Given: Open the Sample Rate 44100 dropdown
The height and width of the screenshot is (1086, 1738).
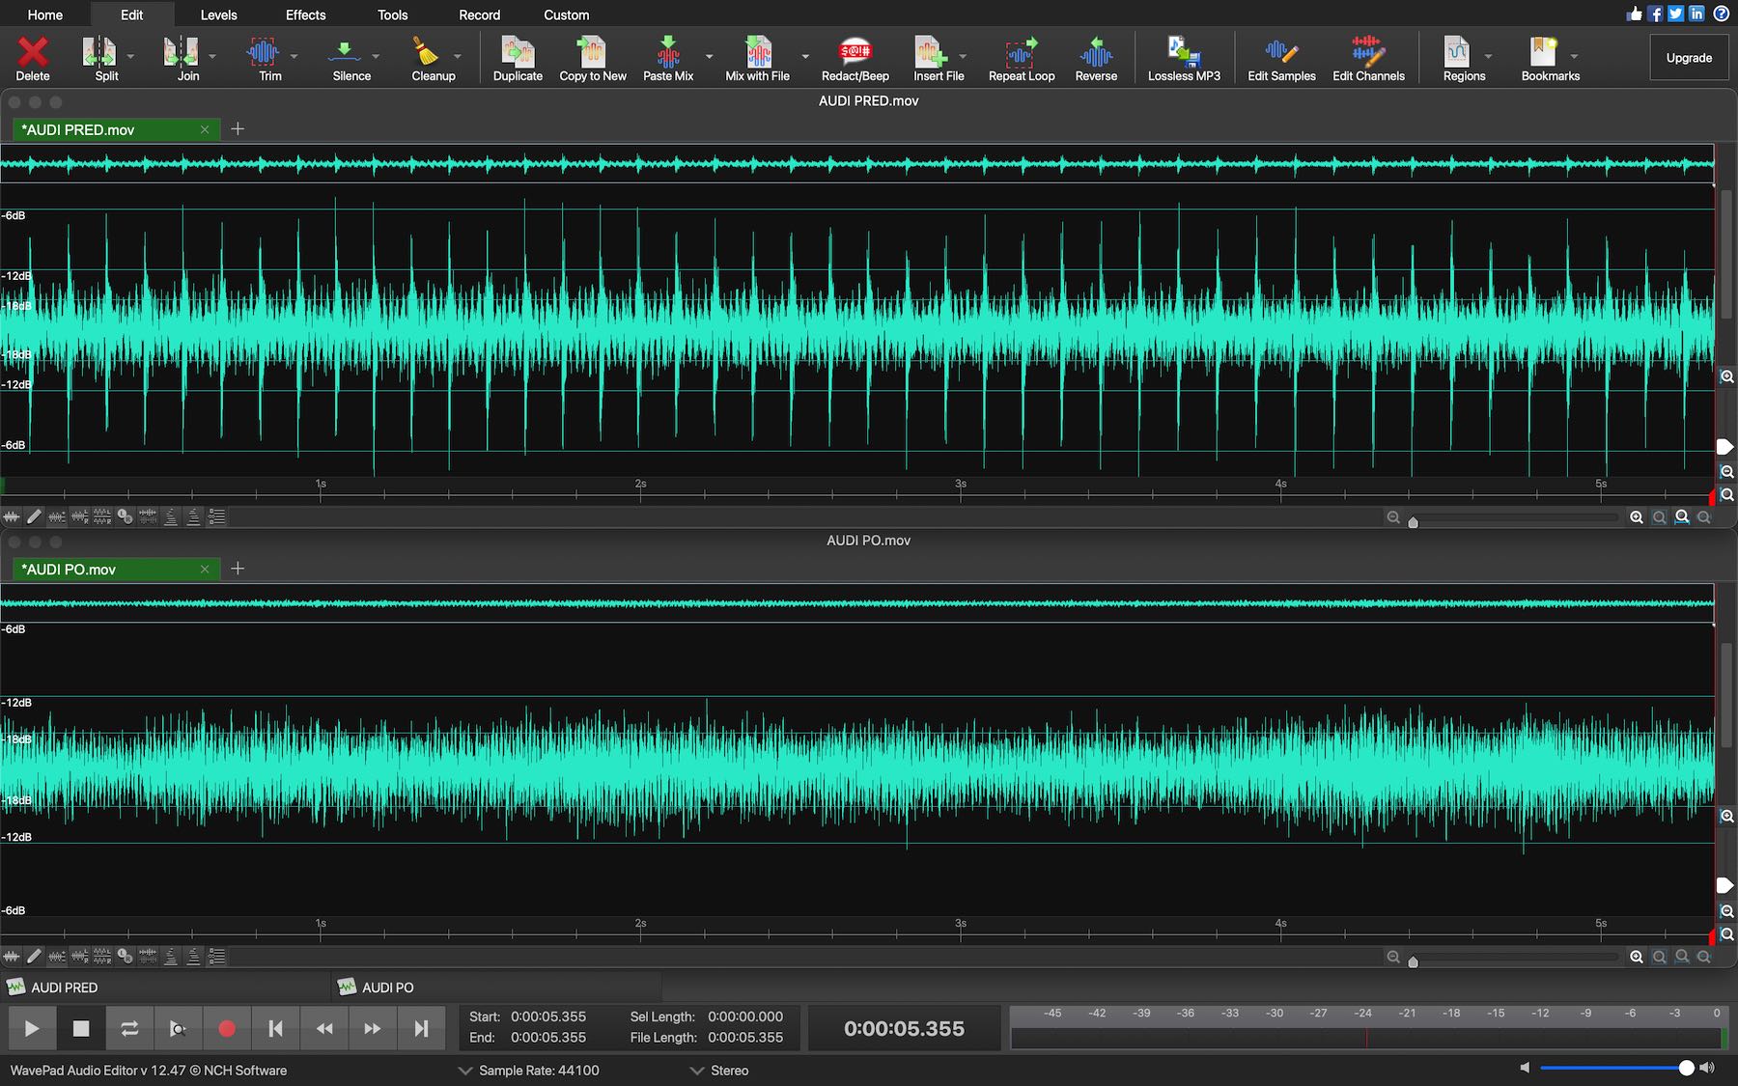Looking at the screenshot, I should 529,1071.
